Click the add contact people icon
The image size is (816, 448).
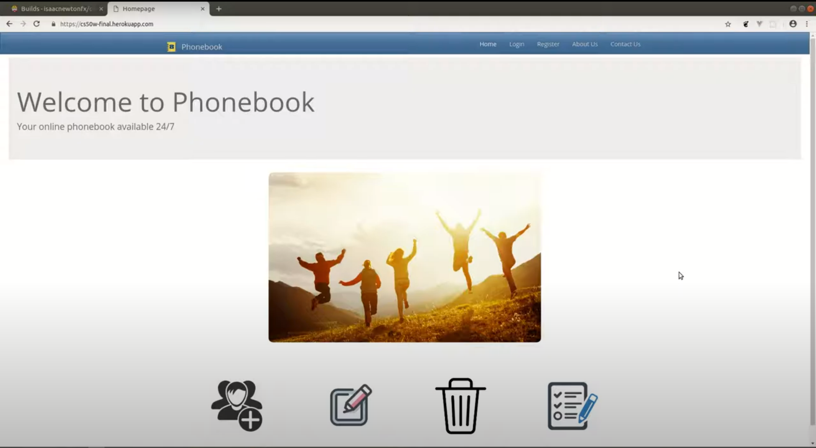(237, 405)
